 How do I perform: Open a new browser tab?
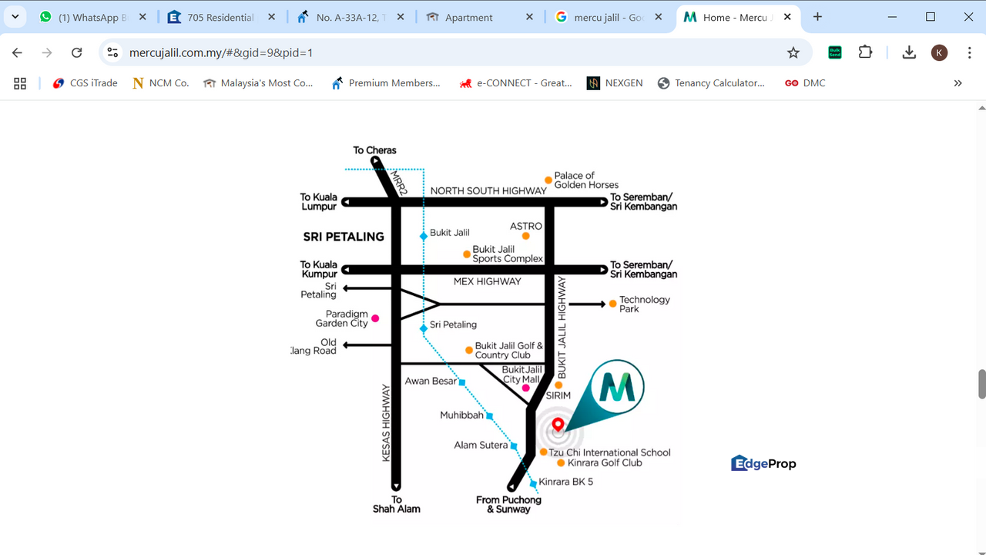coord(817,17)
